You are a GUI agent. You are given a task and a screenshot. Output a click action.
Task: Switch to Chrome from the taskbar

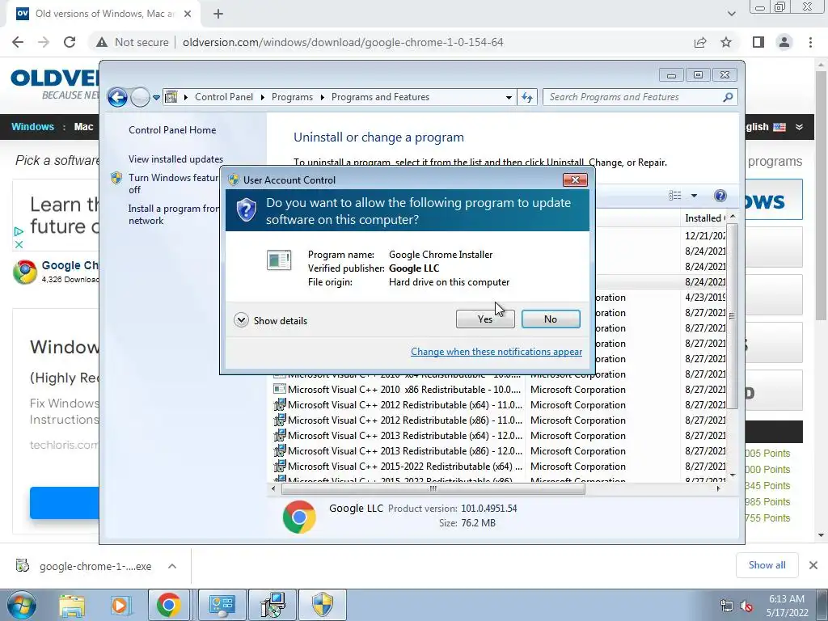[168, 605]
